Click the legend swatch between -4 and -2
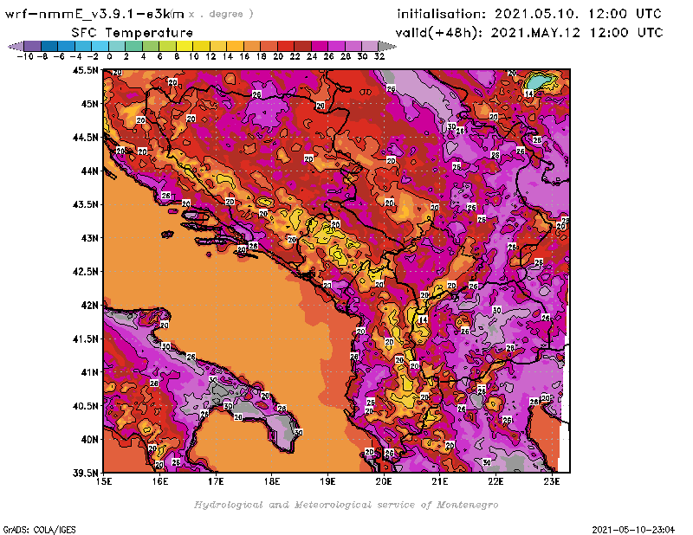Viewport: 693px width, 535px height. [83, 46]
